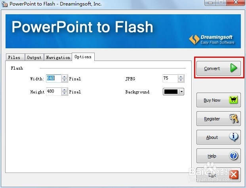This screenshot has width=246, height=188.
Task: Click the info bubble icon on About
Action: [x=234, y=137]
